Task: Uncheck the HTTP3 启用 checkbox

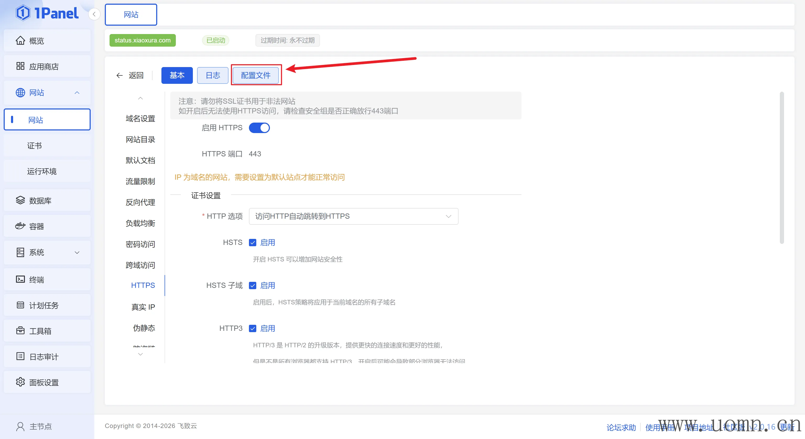Action: [x=253, y=328]
